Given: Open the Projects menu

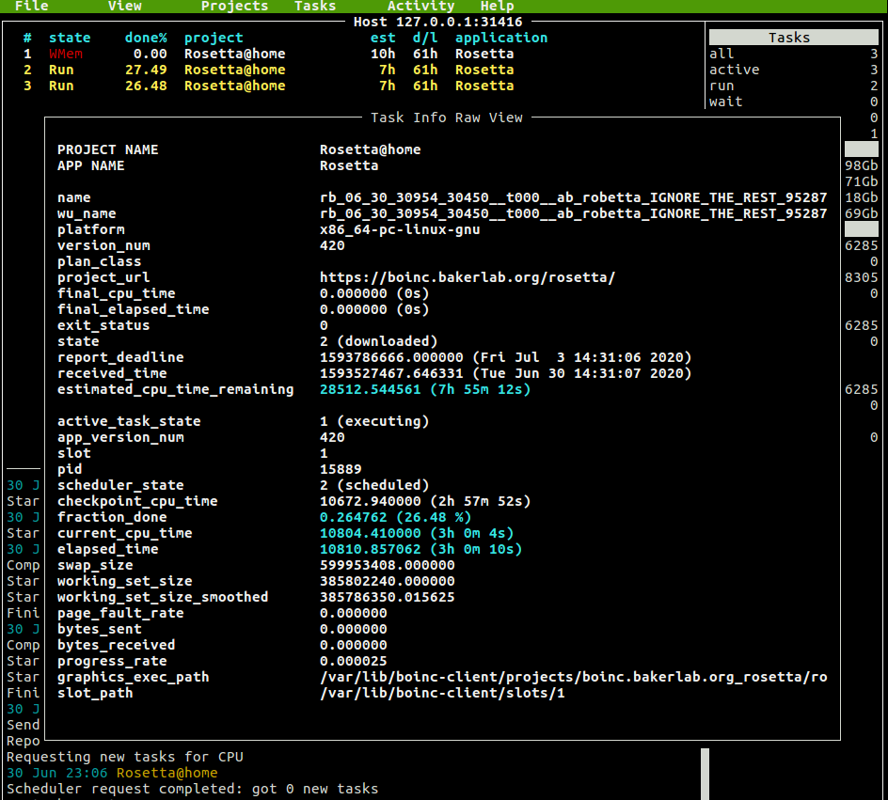Looking at the screenshot, I should click(234, 7).
